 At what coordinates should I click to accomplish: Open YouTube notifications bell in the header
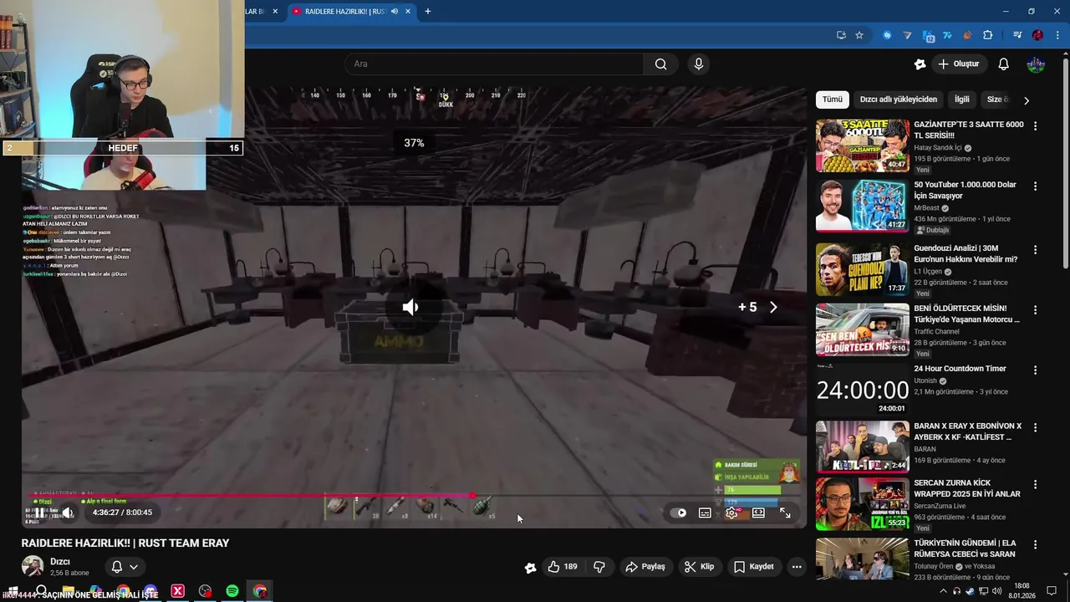pos(1004,64)
